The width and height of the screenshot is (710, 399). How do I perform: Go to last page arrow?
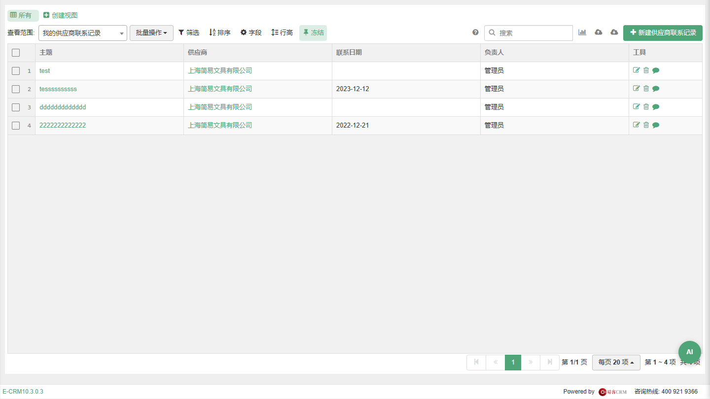tap(550, 363)
